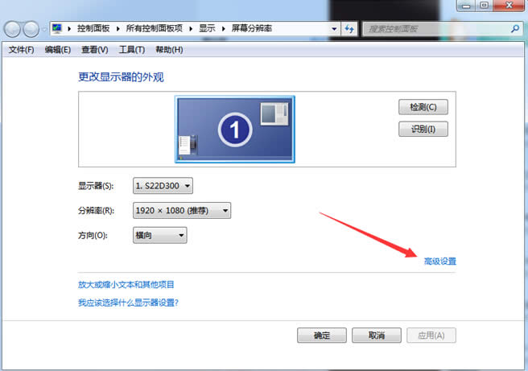This screenshot has width=528, height=371.
Task: Open the 高级设置 advanced settings link
Action: click(x=440, y=261)
